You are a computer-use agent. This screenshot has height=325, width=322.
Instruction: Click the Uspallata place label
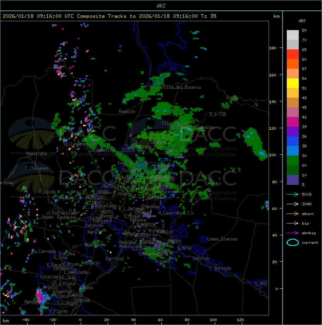tap(36, 154)
